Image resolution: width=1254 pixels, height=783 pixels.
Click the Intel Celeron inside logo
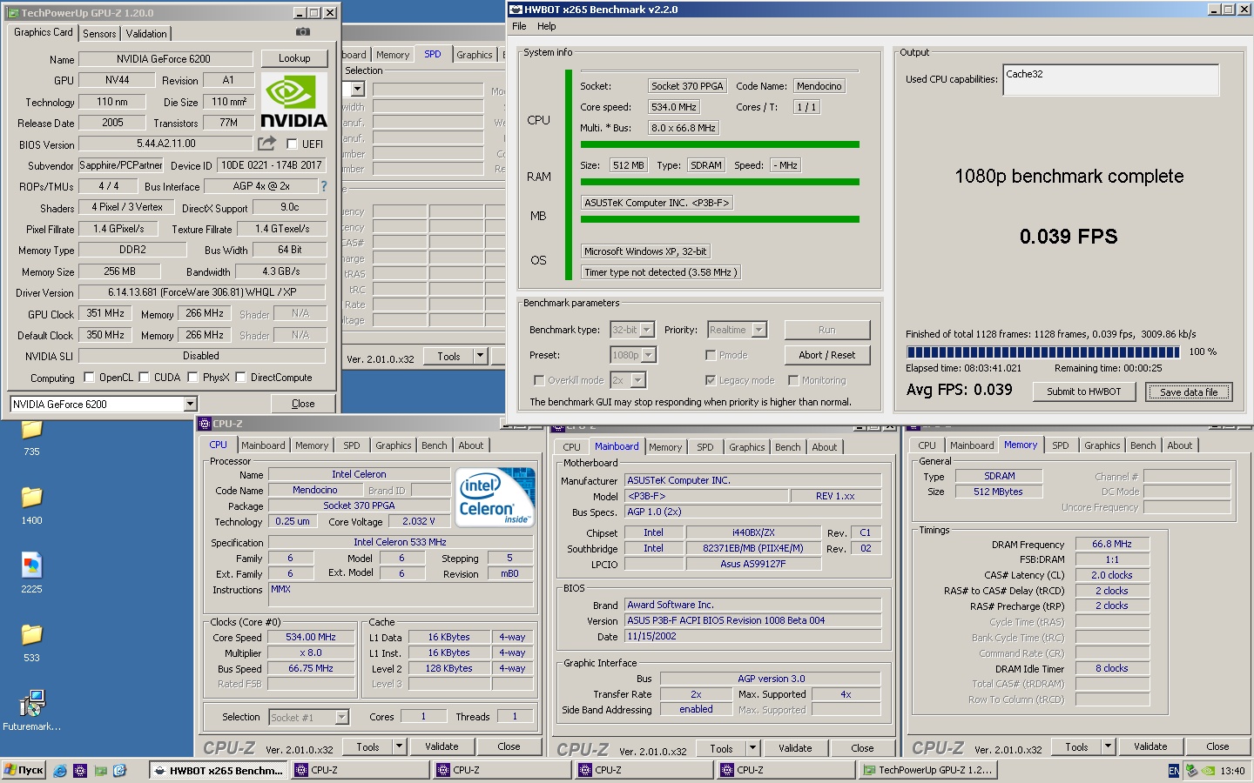tap(494, 498)
